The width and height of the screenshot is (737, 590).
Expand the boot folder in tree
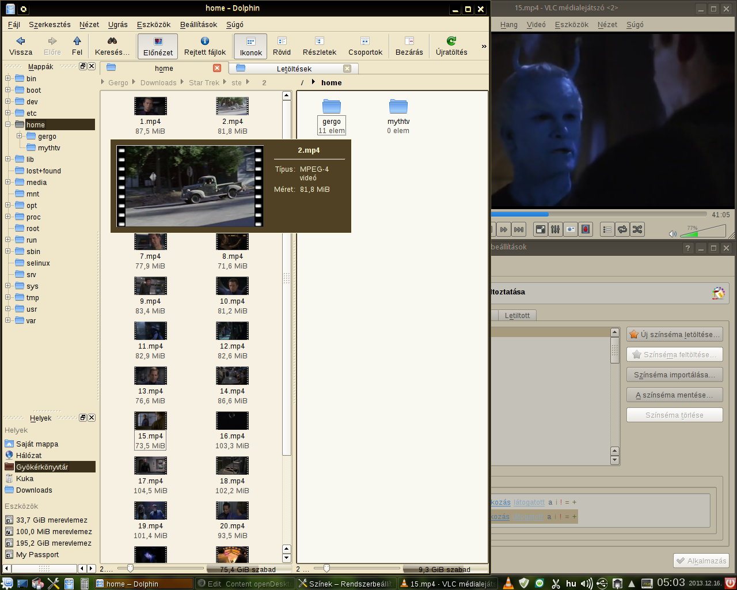tap(8, 90)
